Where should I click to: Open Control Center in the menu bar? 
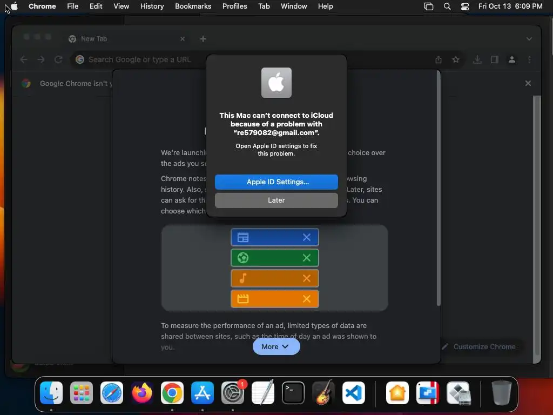pyautogui.click(x=465, y=6)
